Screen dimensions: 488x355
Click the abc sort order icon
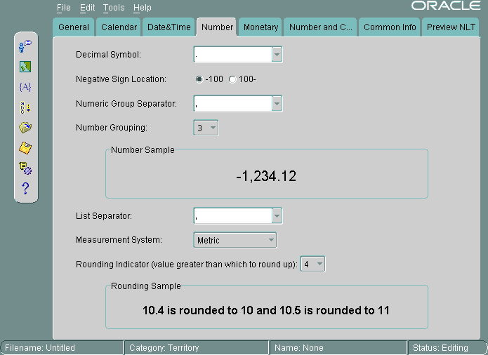coord(25,107)
